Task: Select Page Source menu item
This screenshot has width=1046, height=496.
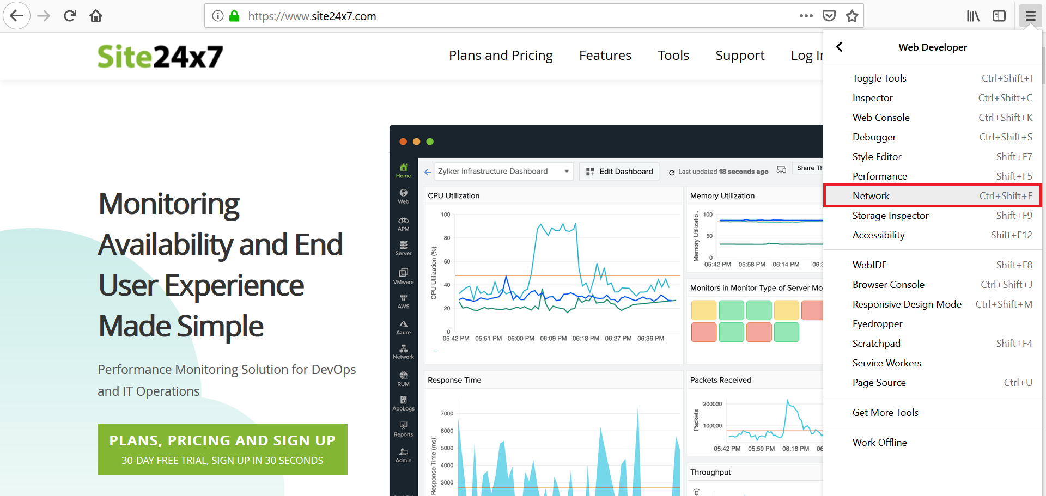Action: (x=933, y=383)
